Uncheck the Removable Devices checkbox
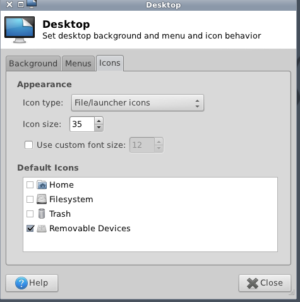Screen dimensions: 300x302 [30, 229]
